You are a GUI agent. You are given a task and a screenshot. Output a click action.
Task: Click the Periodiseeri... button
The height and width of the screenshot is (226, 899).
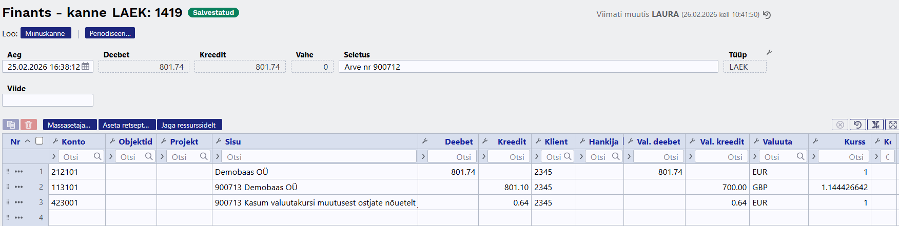(110, 33)
